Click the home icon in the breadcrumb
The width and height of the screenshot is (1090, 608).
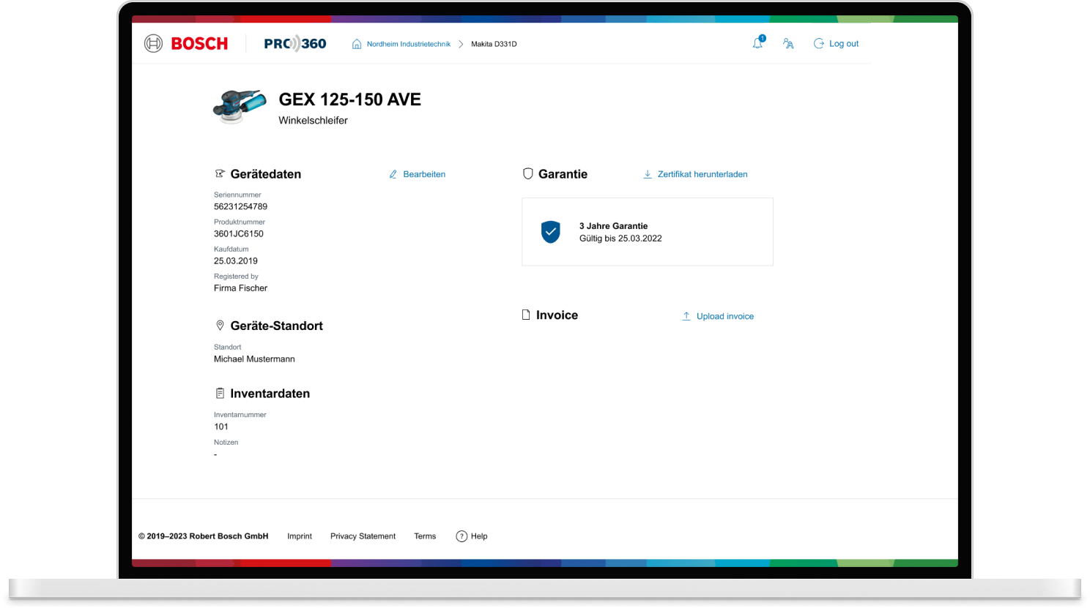[x=357, y=44]
